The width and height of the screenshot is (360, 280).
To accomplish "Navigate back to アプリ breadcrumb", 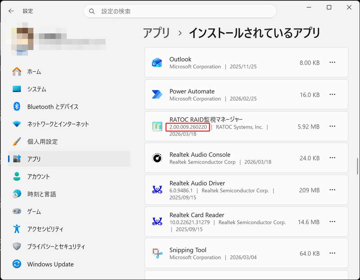I will click(x=157, y=33).
